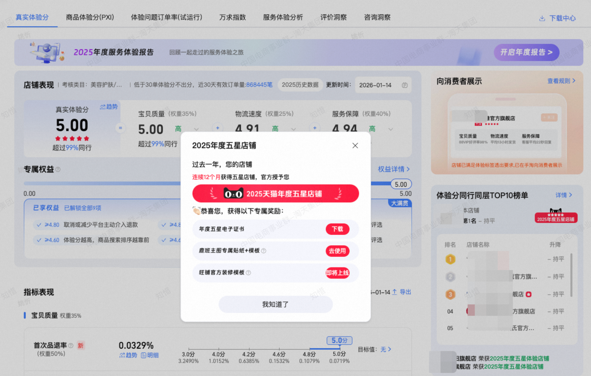The height and width of the screenshot is (376, 591).
Task: Click the plus icon before 物流速度
Action: click(217, 128)
